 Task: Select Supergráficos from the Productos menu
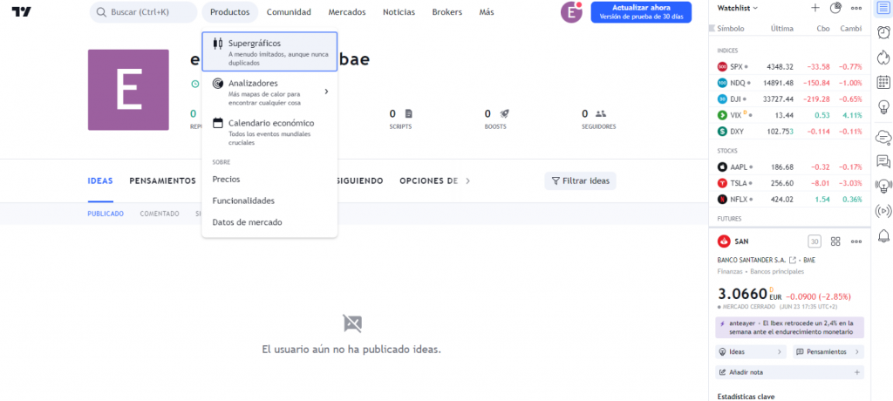coord(269,51)
